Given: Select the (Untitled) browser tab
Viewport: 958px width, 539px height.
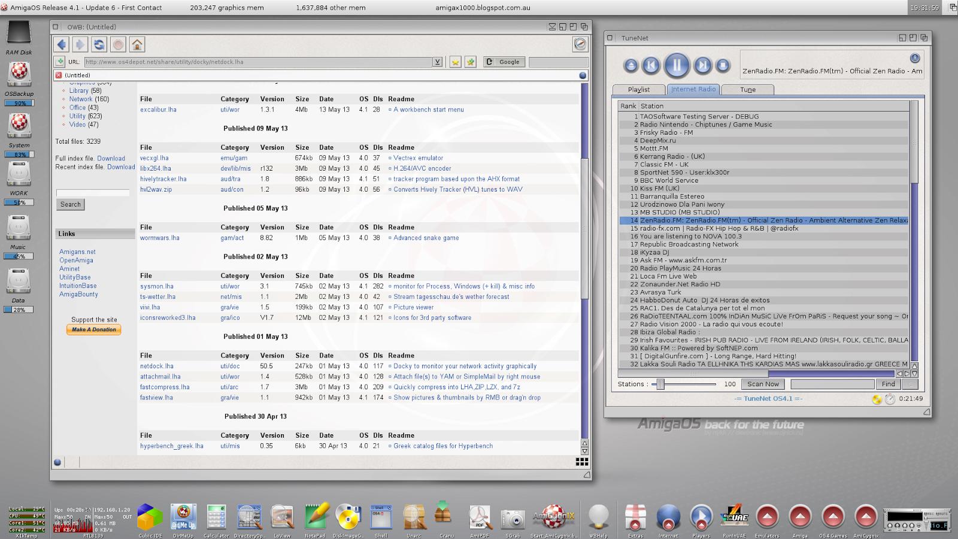Looking at the screenshot, I should tap(317, 75).
